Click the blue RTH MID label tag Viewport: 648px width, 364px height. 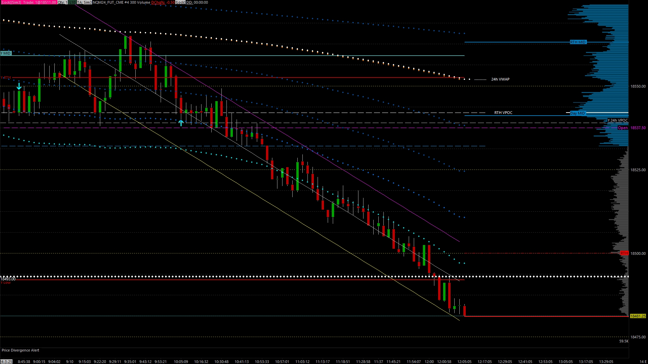(x=578, y=42)
